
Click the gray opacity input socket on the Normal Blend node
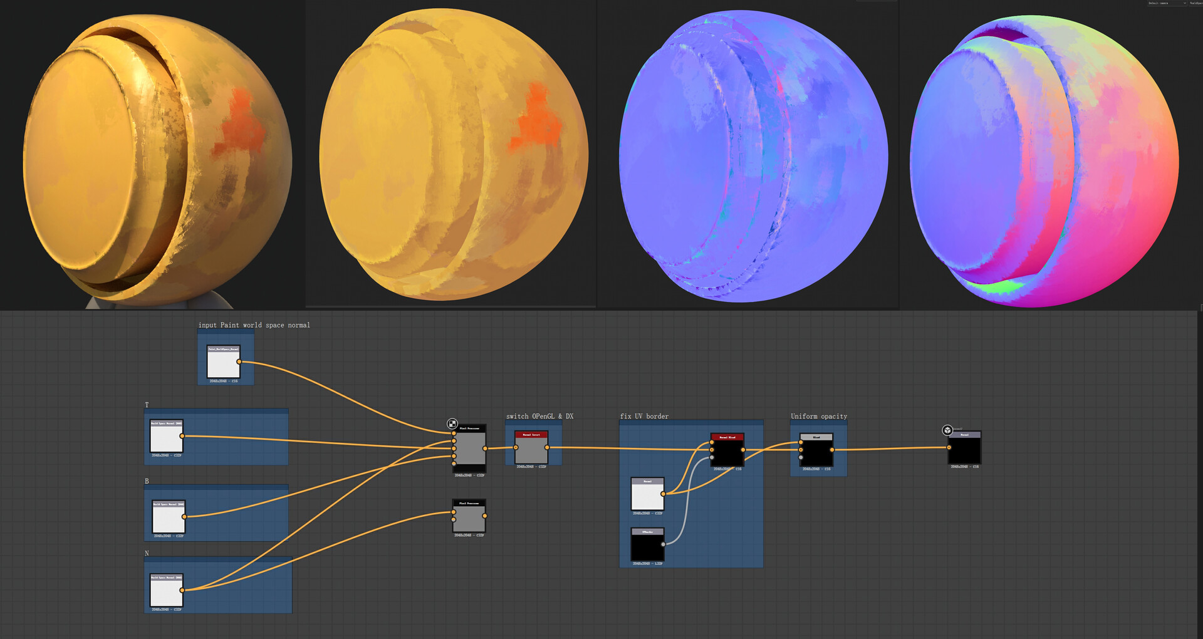coord(711,457)
